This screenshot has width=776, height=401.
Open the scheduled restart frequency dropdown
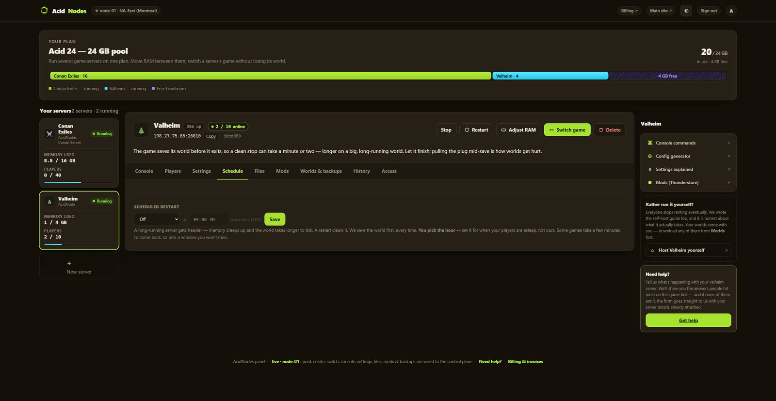pyautogui.click(x=157, y=219)
